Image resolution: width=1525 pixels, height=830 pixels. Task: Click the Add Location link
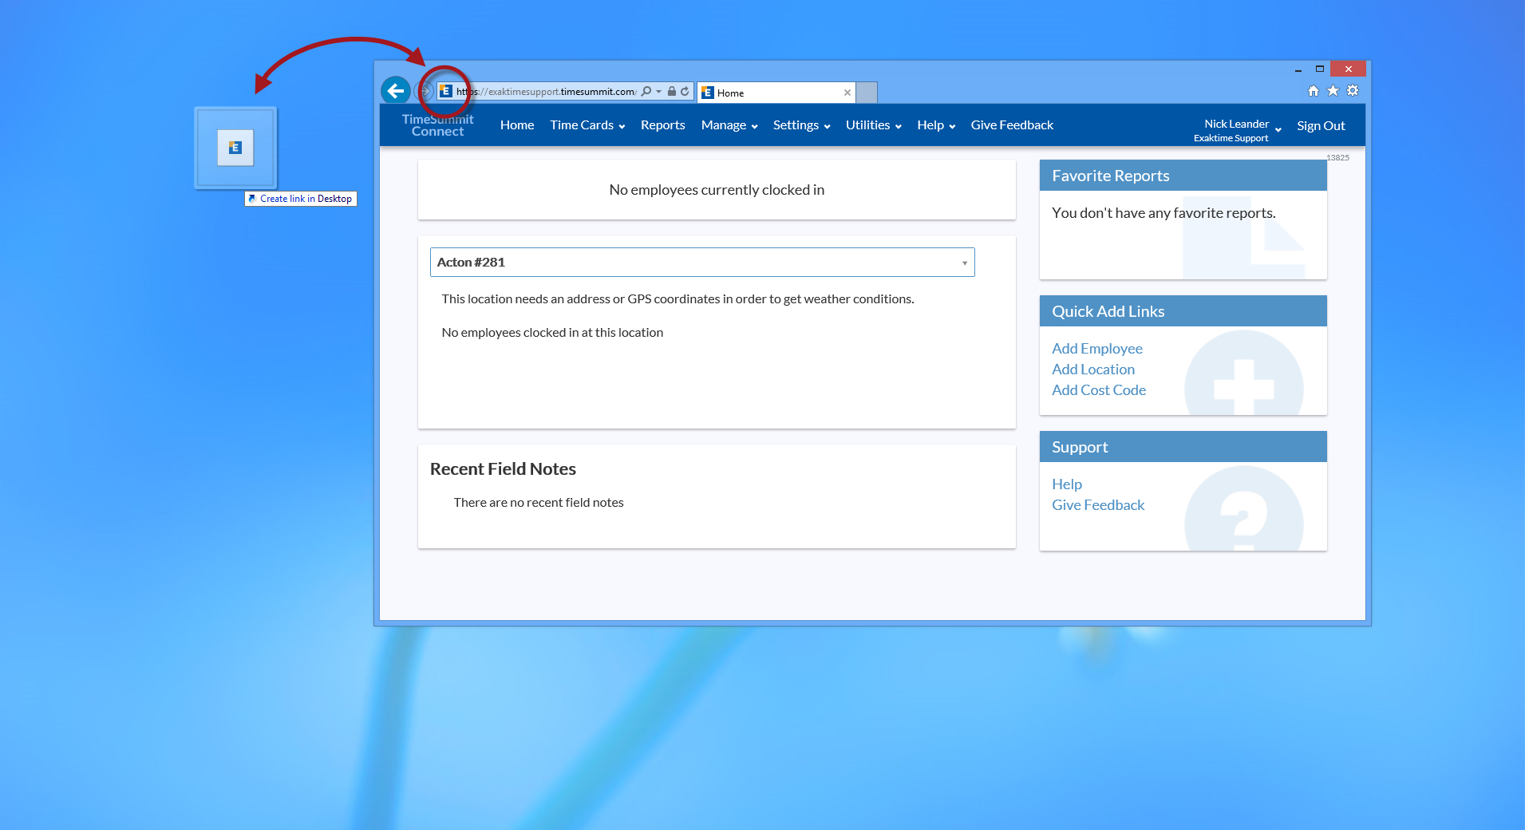tap(1092, 370)
